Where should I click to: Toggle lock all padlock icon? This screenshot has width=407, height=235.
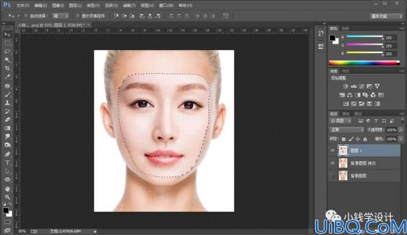[x=365, y=139]
